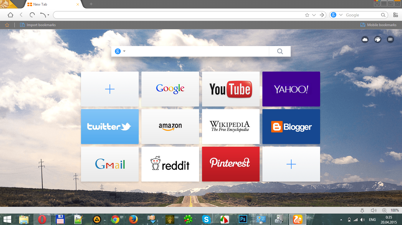The width and height of the screenshot is (402, 225).
Task: Open the Blogger speed dial tile
Action: tap(291, 126)
